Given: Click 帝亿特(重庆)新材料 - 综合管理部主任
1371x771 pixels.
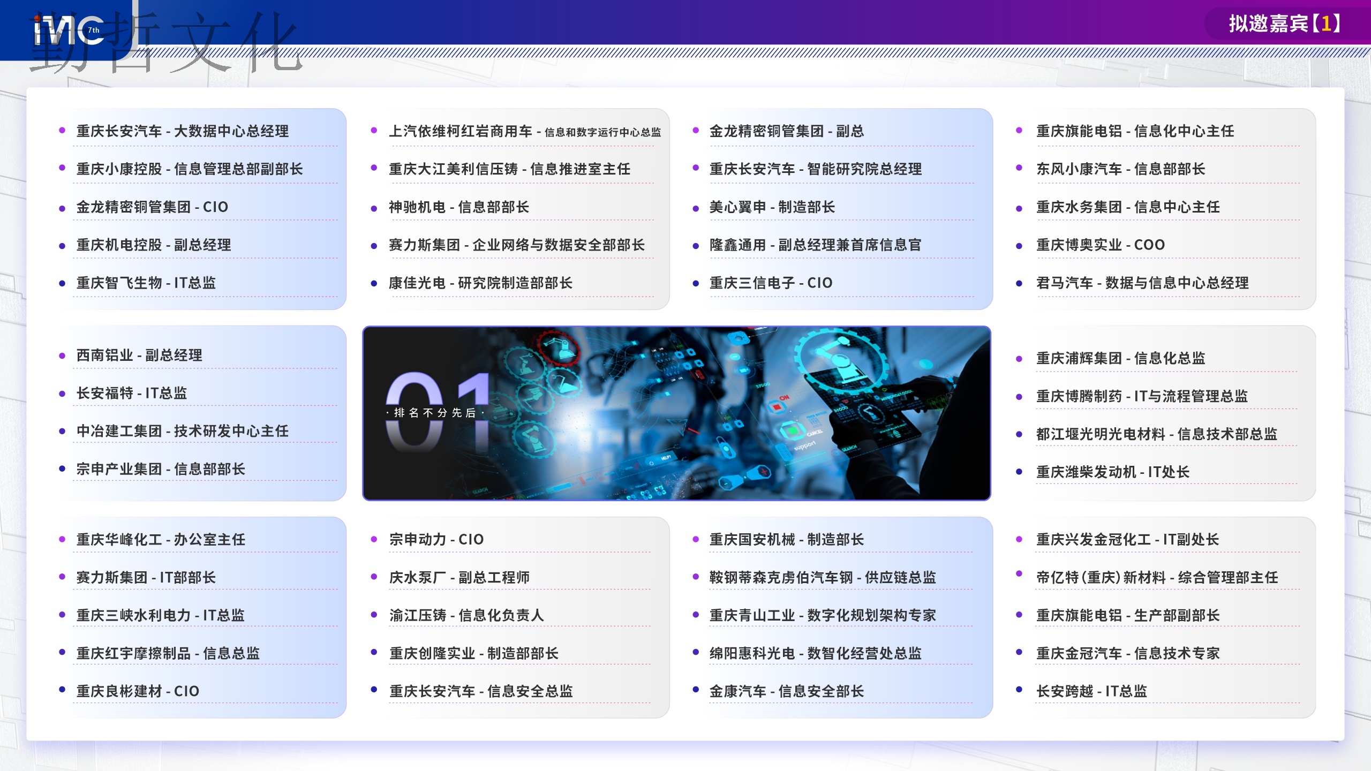Looking at the screenshot, I should [1157, 578].
